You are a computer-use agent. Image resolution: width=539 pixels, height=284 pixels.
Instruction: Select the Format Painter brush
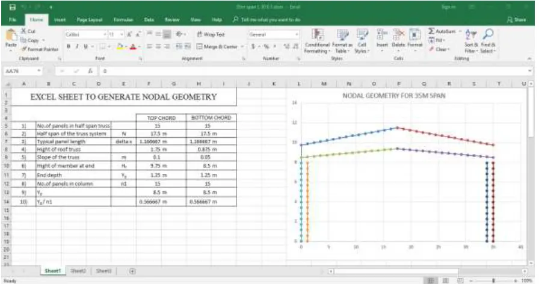click(x=24, y=49)
